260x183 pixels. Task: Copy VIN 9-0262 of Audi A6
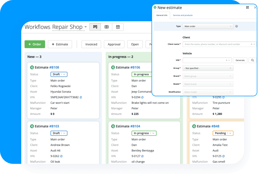61,156
